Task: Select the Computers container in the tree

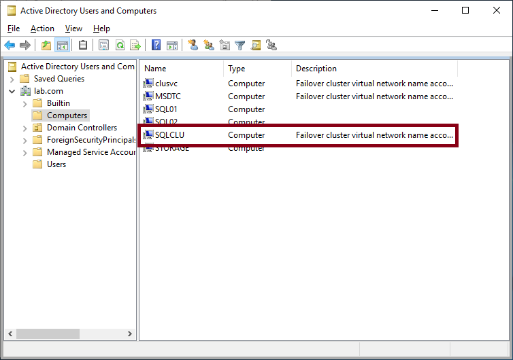Action: coord(67,115)
